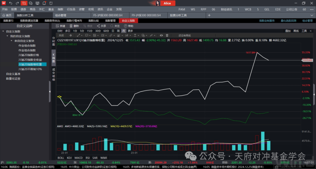Collapse the 自定义指数 tree node
Viewport: 316px width, 169px height.
(x=3, y=31)
